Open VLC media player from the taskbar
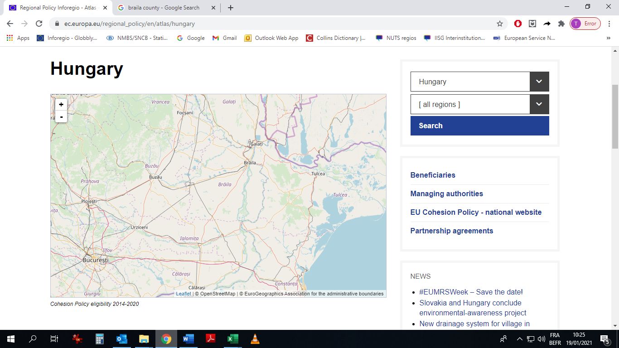 [255, 338]
